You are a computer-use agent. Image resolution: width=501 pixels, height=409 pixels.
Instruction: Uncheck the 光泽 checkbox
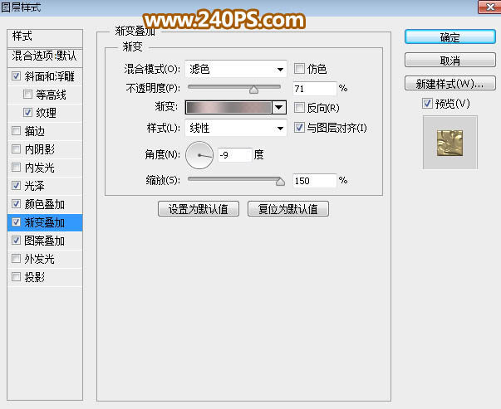click(16, 185)
